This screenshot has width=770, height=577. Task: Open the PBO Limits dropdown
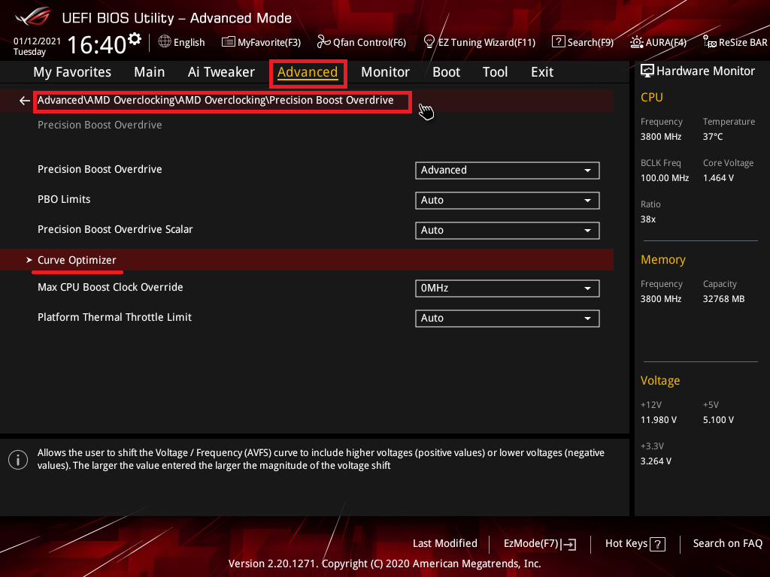(x=508, y=200)
